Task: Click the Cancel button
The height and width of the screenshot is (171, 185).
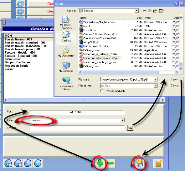Action: (x=174, y=85)
